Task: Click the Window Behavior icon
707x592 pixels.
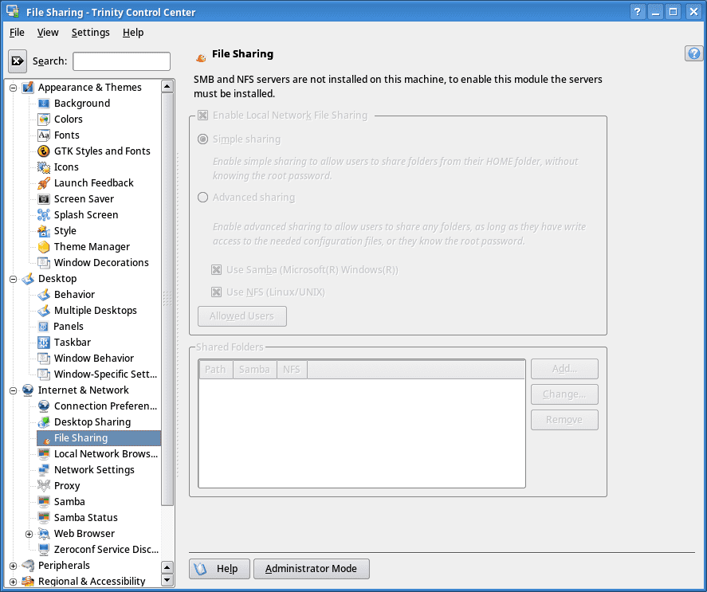Action: tap(44, 359)
